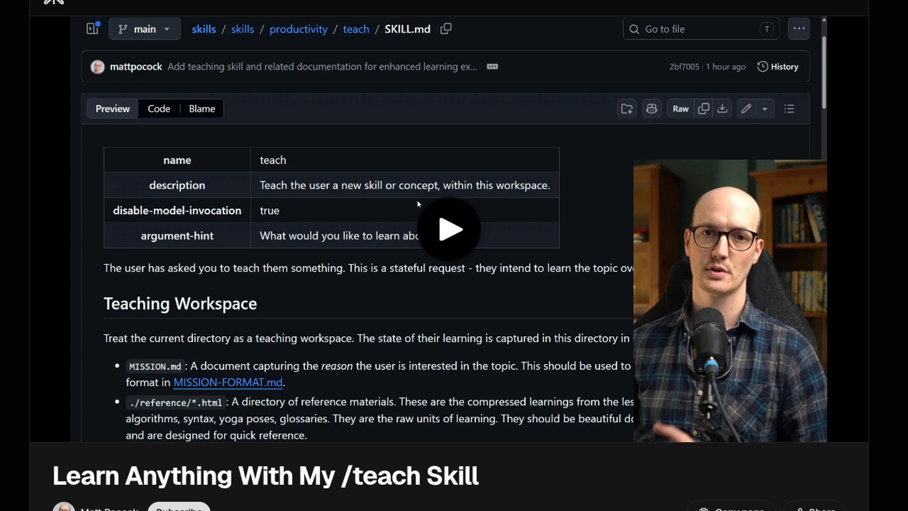The image size is (908, 511).
Task: Go to the teach breadcrumb folder
Action: [x=356, y=29]
